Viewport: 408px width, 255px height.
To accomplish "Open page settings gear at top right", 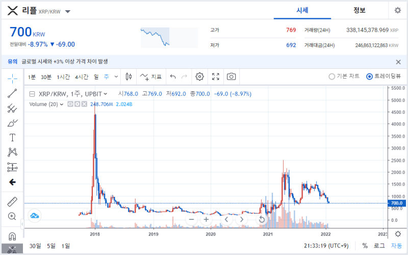I will [x=398, y=10].
